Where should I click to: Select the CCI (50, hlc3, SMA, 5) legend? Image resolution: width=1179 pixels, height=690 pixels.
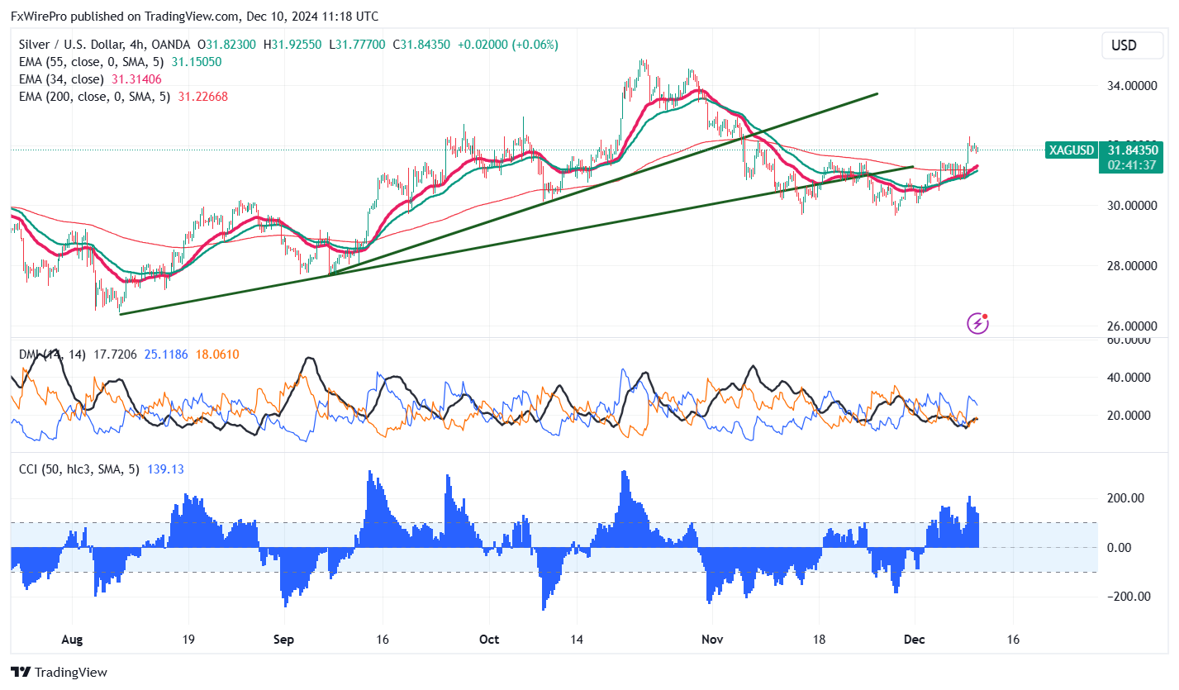(x=80, y=469)
